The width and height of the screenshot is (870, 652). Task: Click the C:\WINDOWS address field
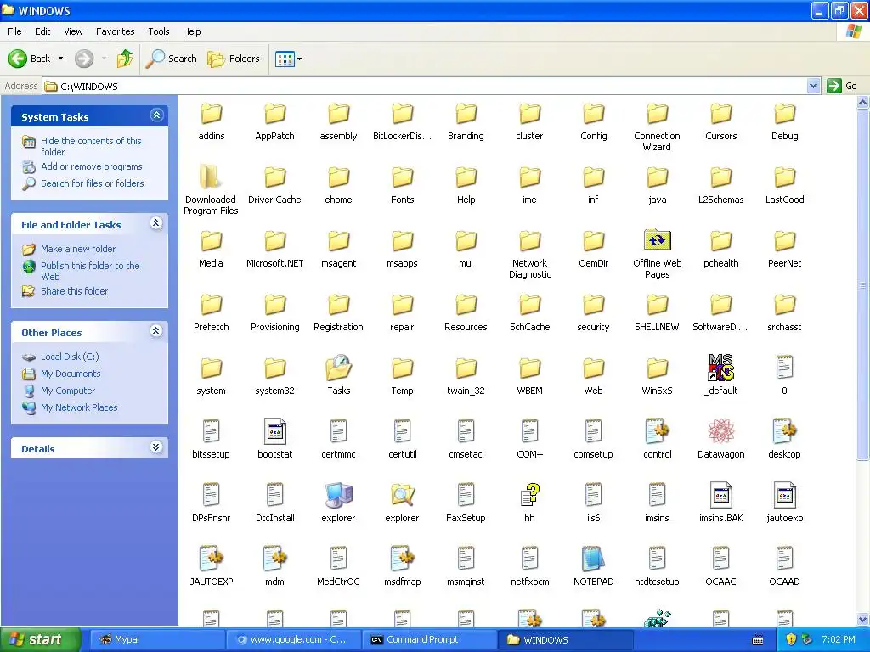pyautogui.click(x=425, y=86)
